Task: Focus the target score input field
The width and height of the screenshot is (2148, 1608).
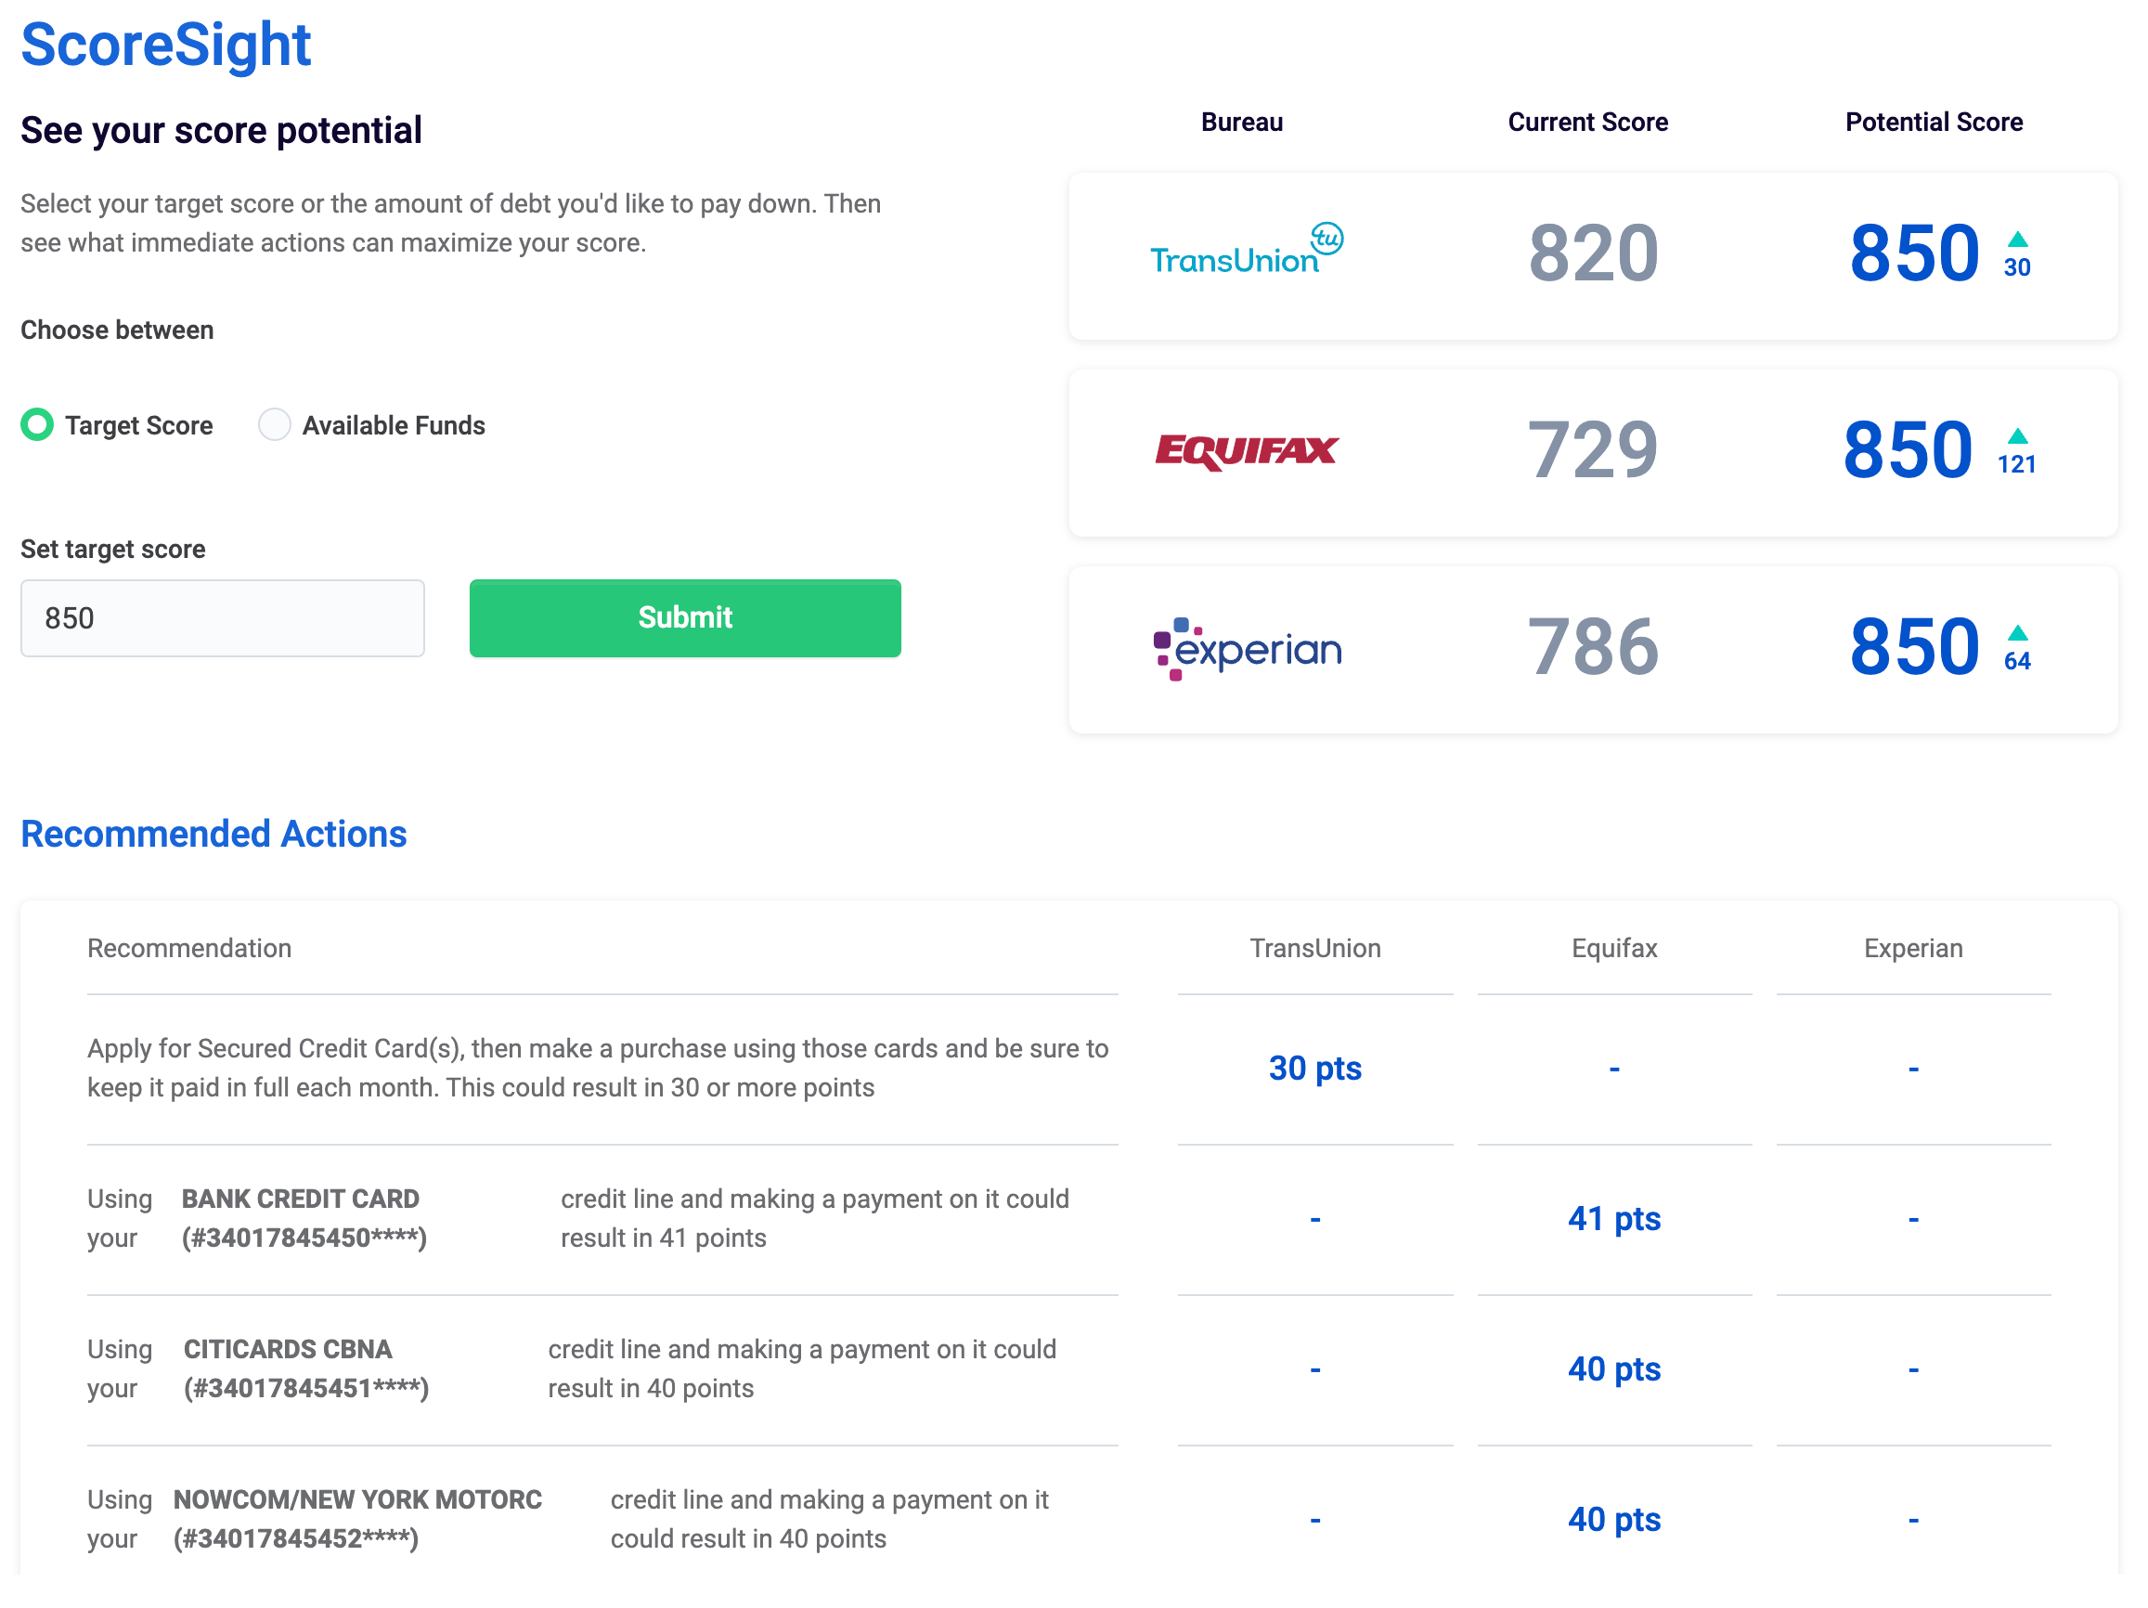Action: click(x=223, y=618)
